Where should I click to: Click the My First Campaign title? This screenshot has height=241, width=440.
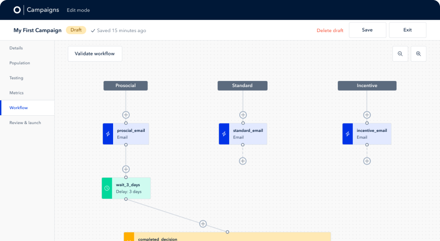(37, 30)
